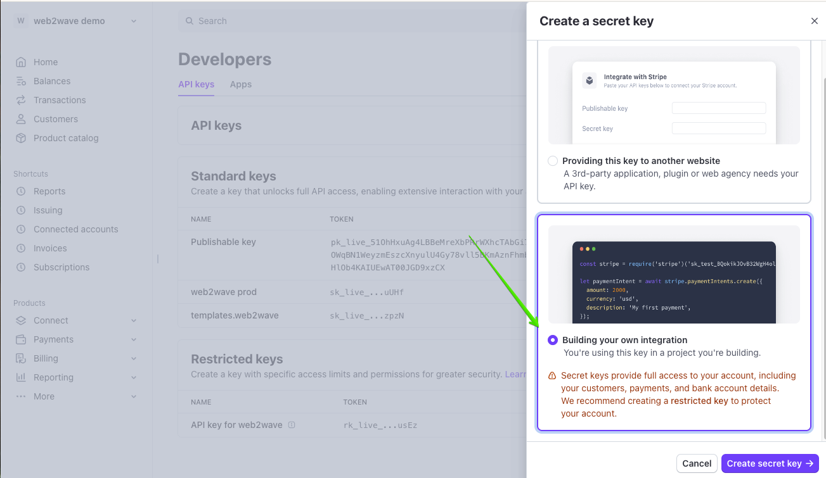Click the Cancel button
This screenshot has height=478, width=826.
pos(697,463)
